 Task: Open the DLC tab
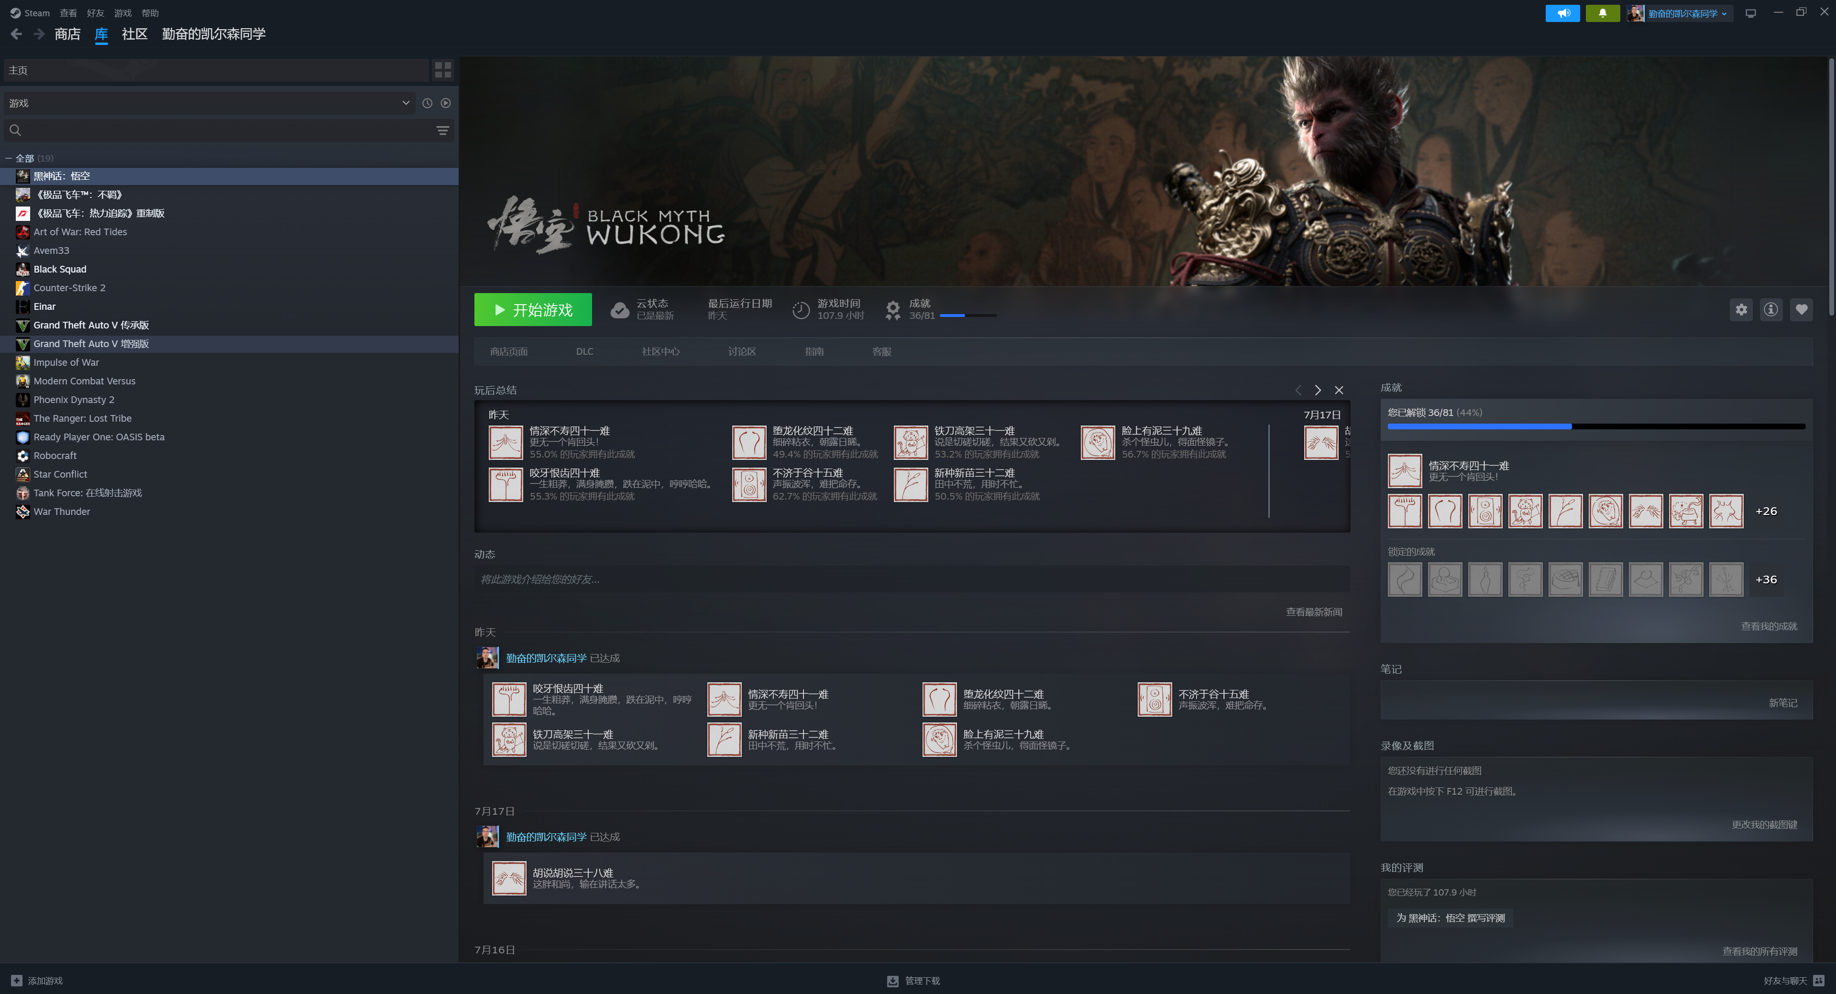pyautogui.click(x=584, y=351)
